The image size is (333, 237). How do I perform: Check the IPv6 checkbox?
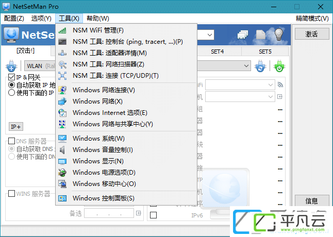(x=153, y=215)
